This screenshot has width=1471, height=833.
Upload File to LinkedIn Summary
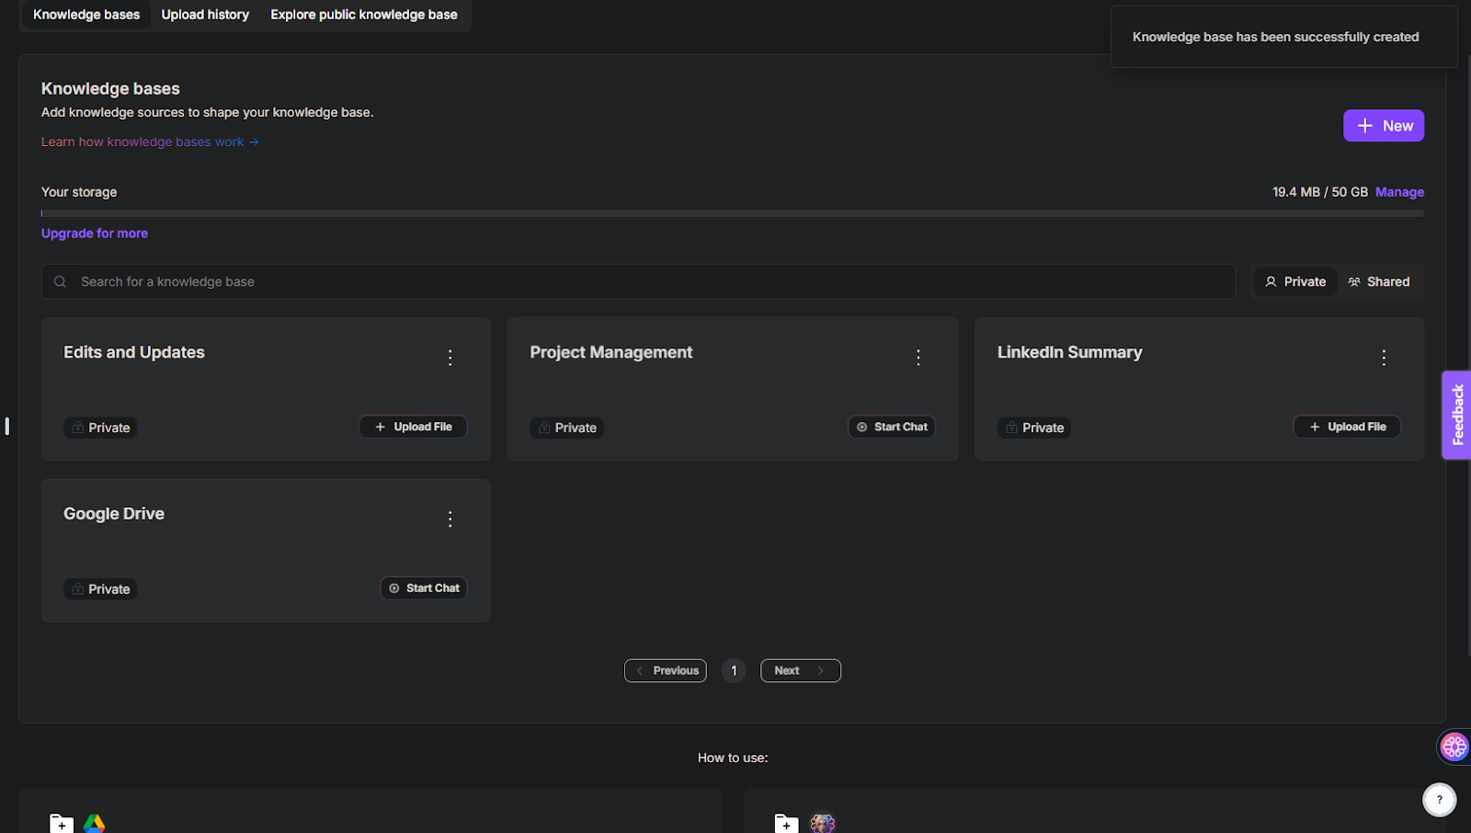[x=1347, y=427]
